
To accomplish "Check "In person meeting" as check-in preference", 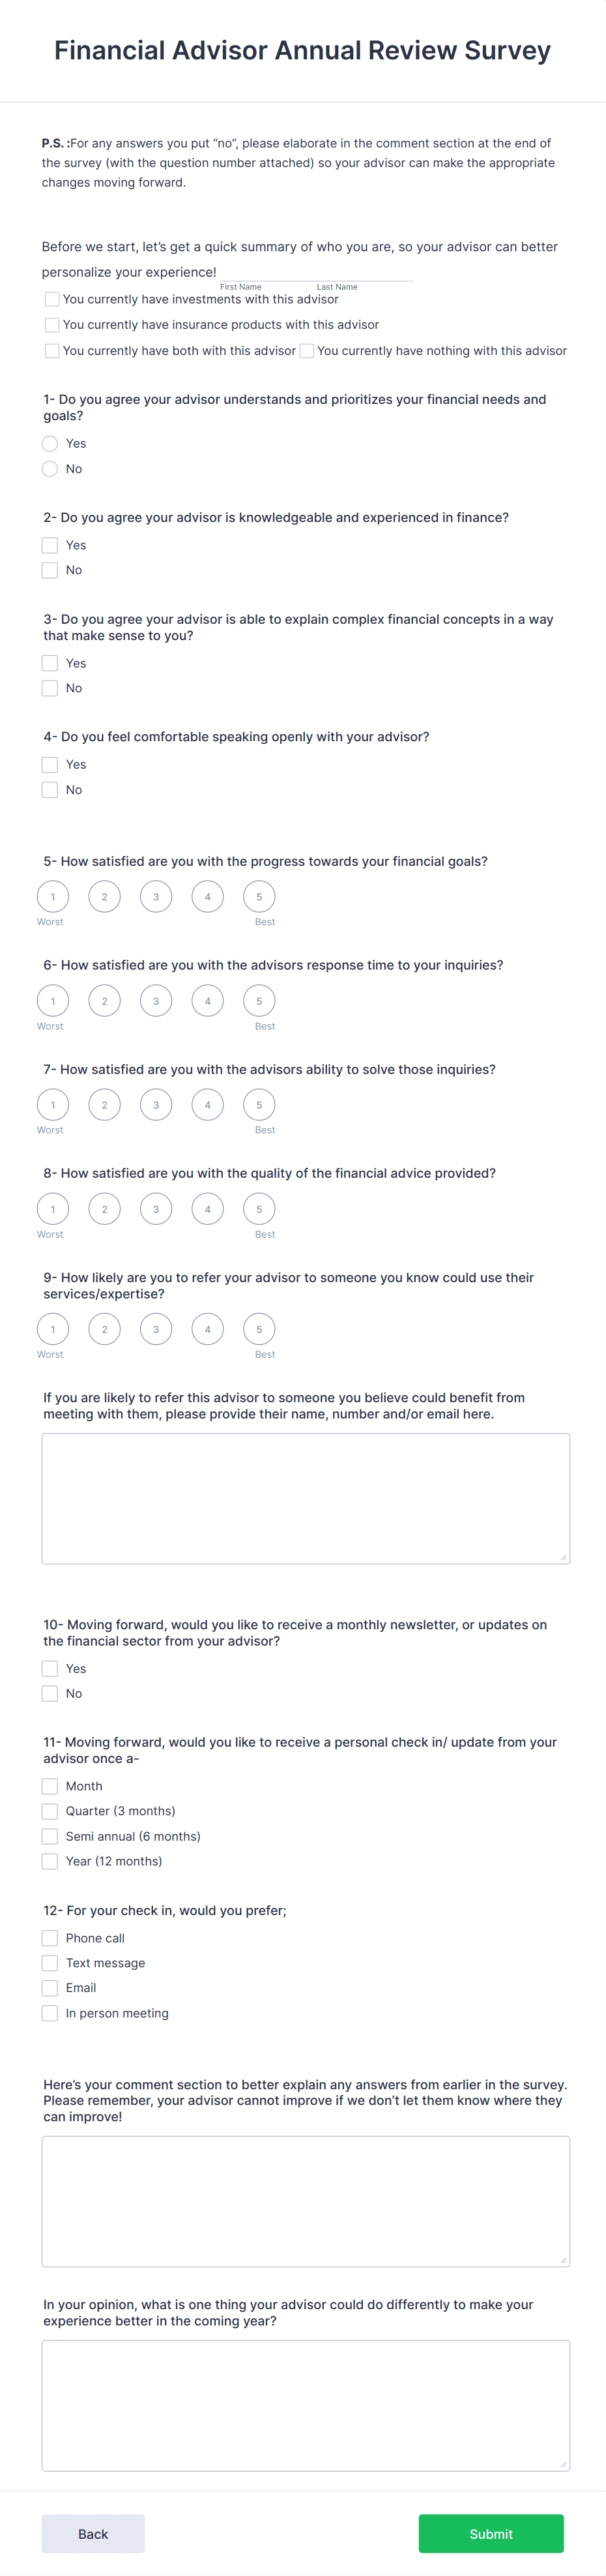I will [x=49, y=2012].
